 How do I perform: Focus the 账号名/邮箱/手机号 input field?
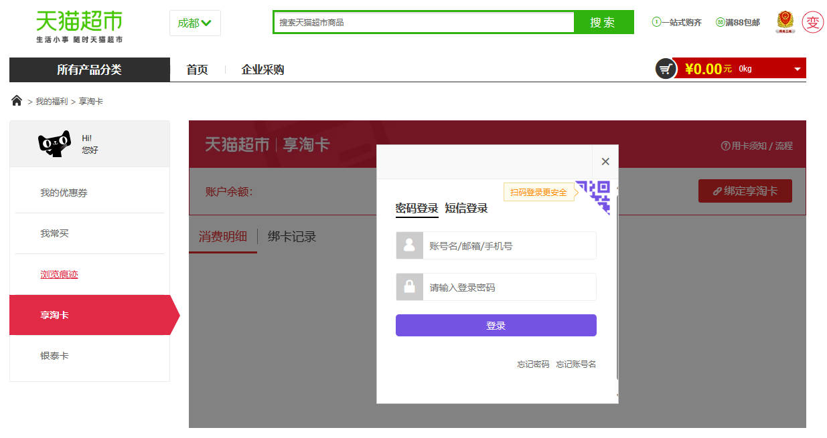coord(509,245)
